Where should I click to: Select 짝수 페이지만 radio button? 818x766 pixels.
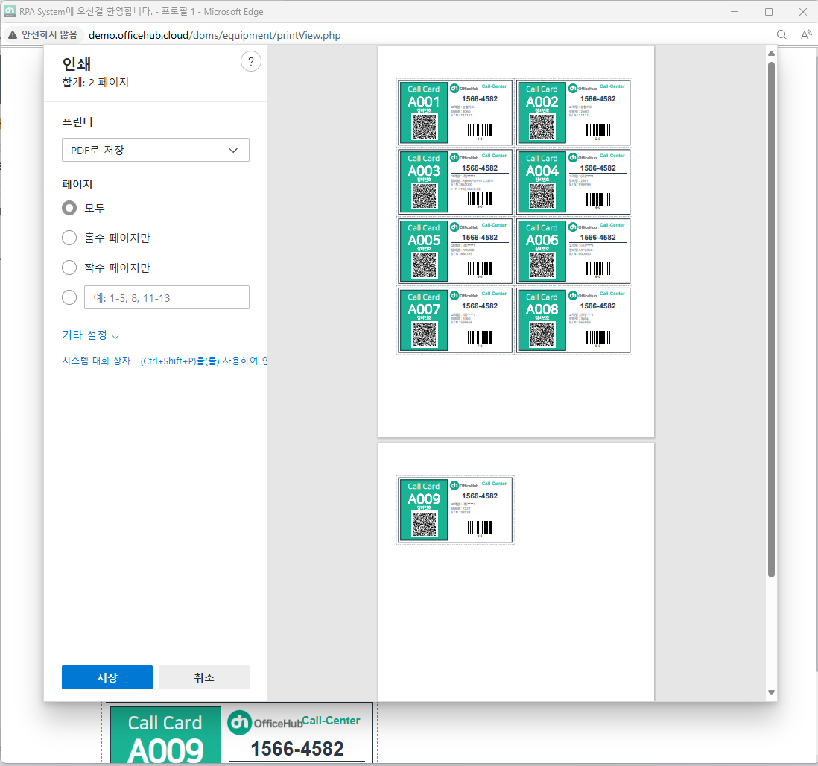click(x=69, y=268)
